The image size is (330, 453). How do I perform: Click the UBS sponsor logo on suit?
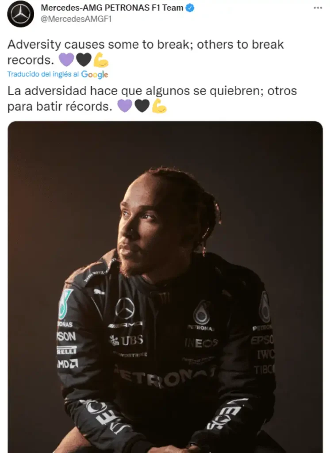tap(126, 340)
